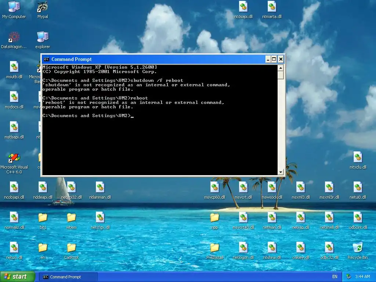
Task: Close the Command Prompt window
Action: pos(281,59)
